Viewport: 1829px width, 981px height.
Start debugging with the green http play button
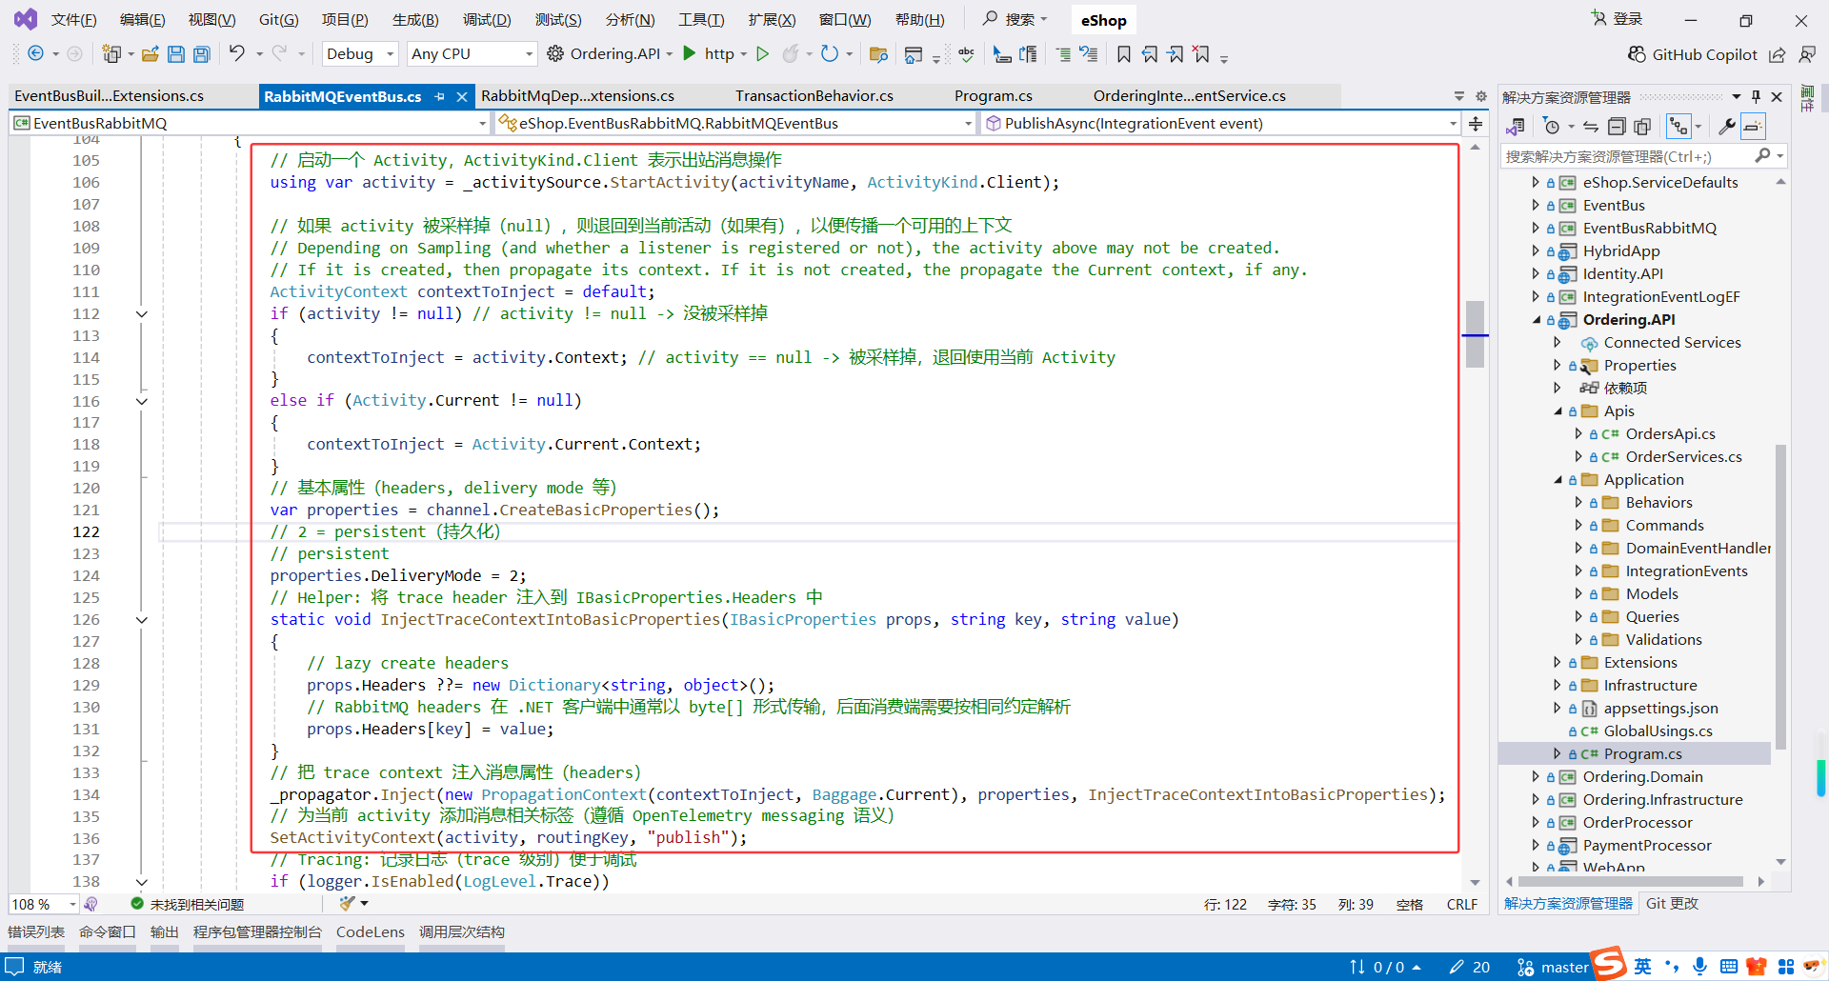tap(690, 54)
